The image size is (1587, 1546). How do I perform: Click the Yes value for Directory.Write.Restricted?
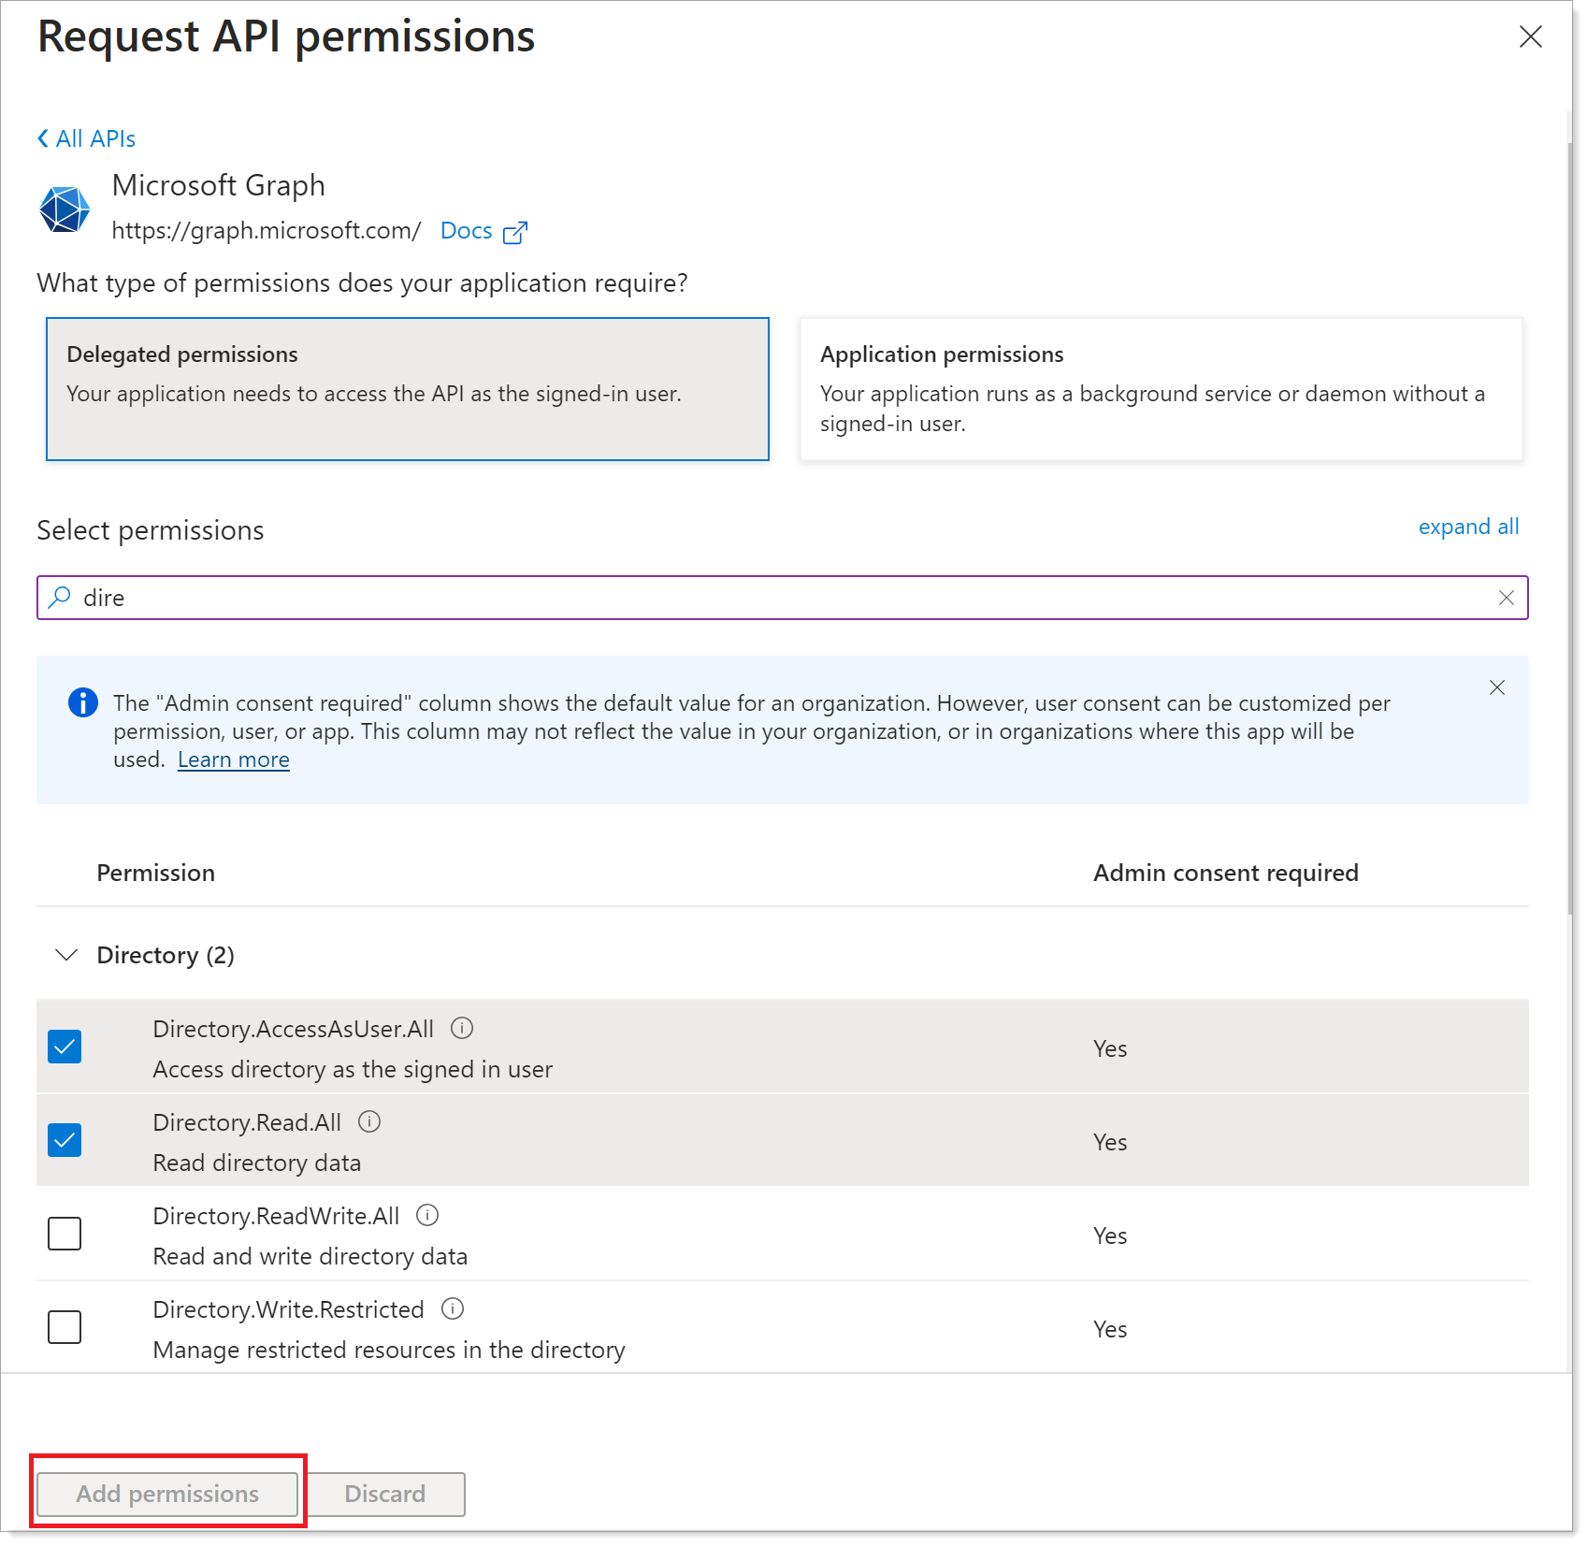coord(1110,1329)
